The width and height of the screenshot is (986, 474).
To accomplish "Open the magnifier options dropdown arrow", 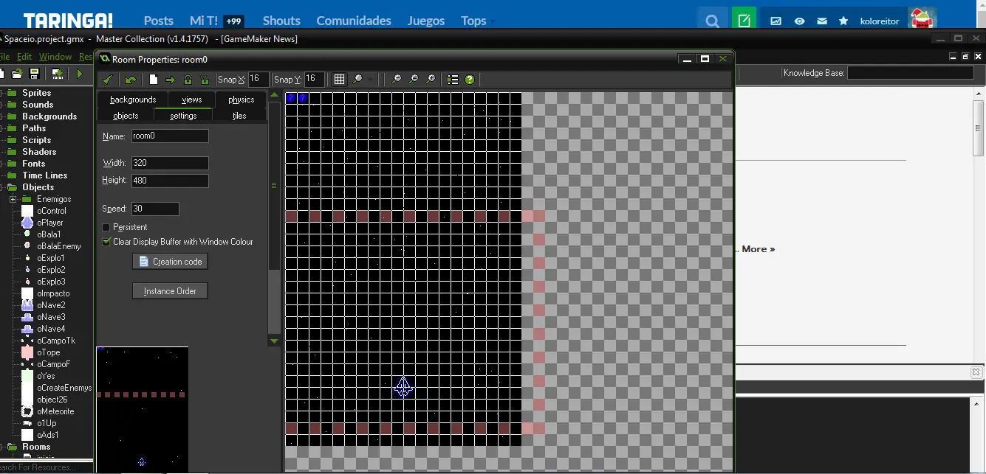I will (x=370, y=80).
